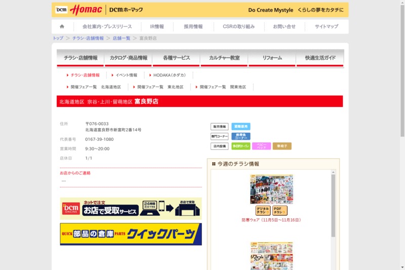Open 開催フェア一覧 東北地区 link
Screen dimensions: 405x270
(x=160, y=87)
